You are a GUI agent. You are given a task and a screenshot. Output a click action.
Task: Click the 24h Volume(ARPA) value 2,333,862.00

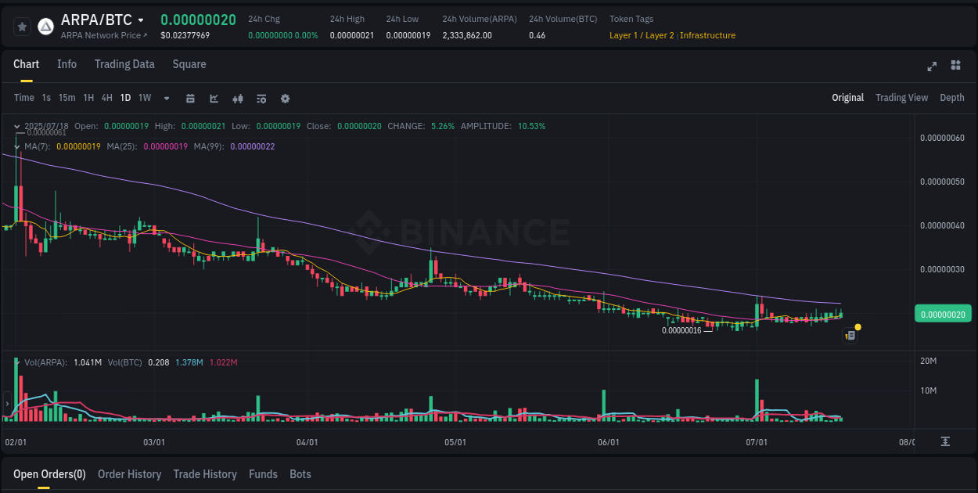[x=467, y=35]
